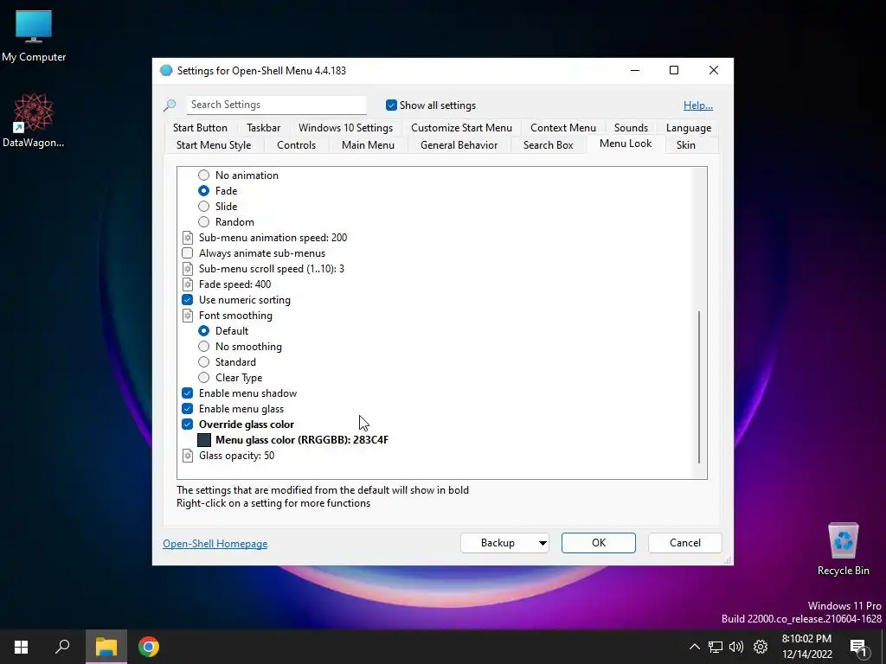The height and width of the screenshot is (664, 886).
Task: Select the DataWagon desktop shortcut
Action: 34,121
